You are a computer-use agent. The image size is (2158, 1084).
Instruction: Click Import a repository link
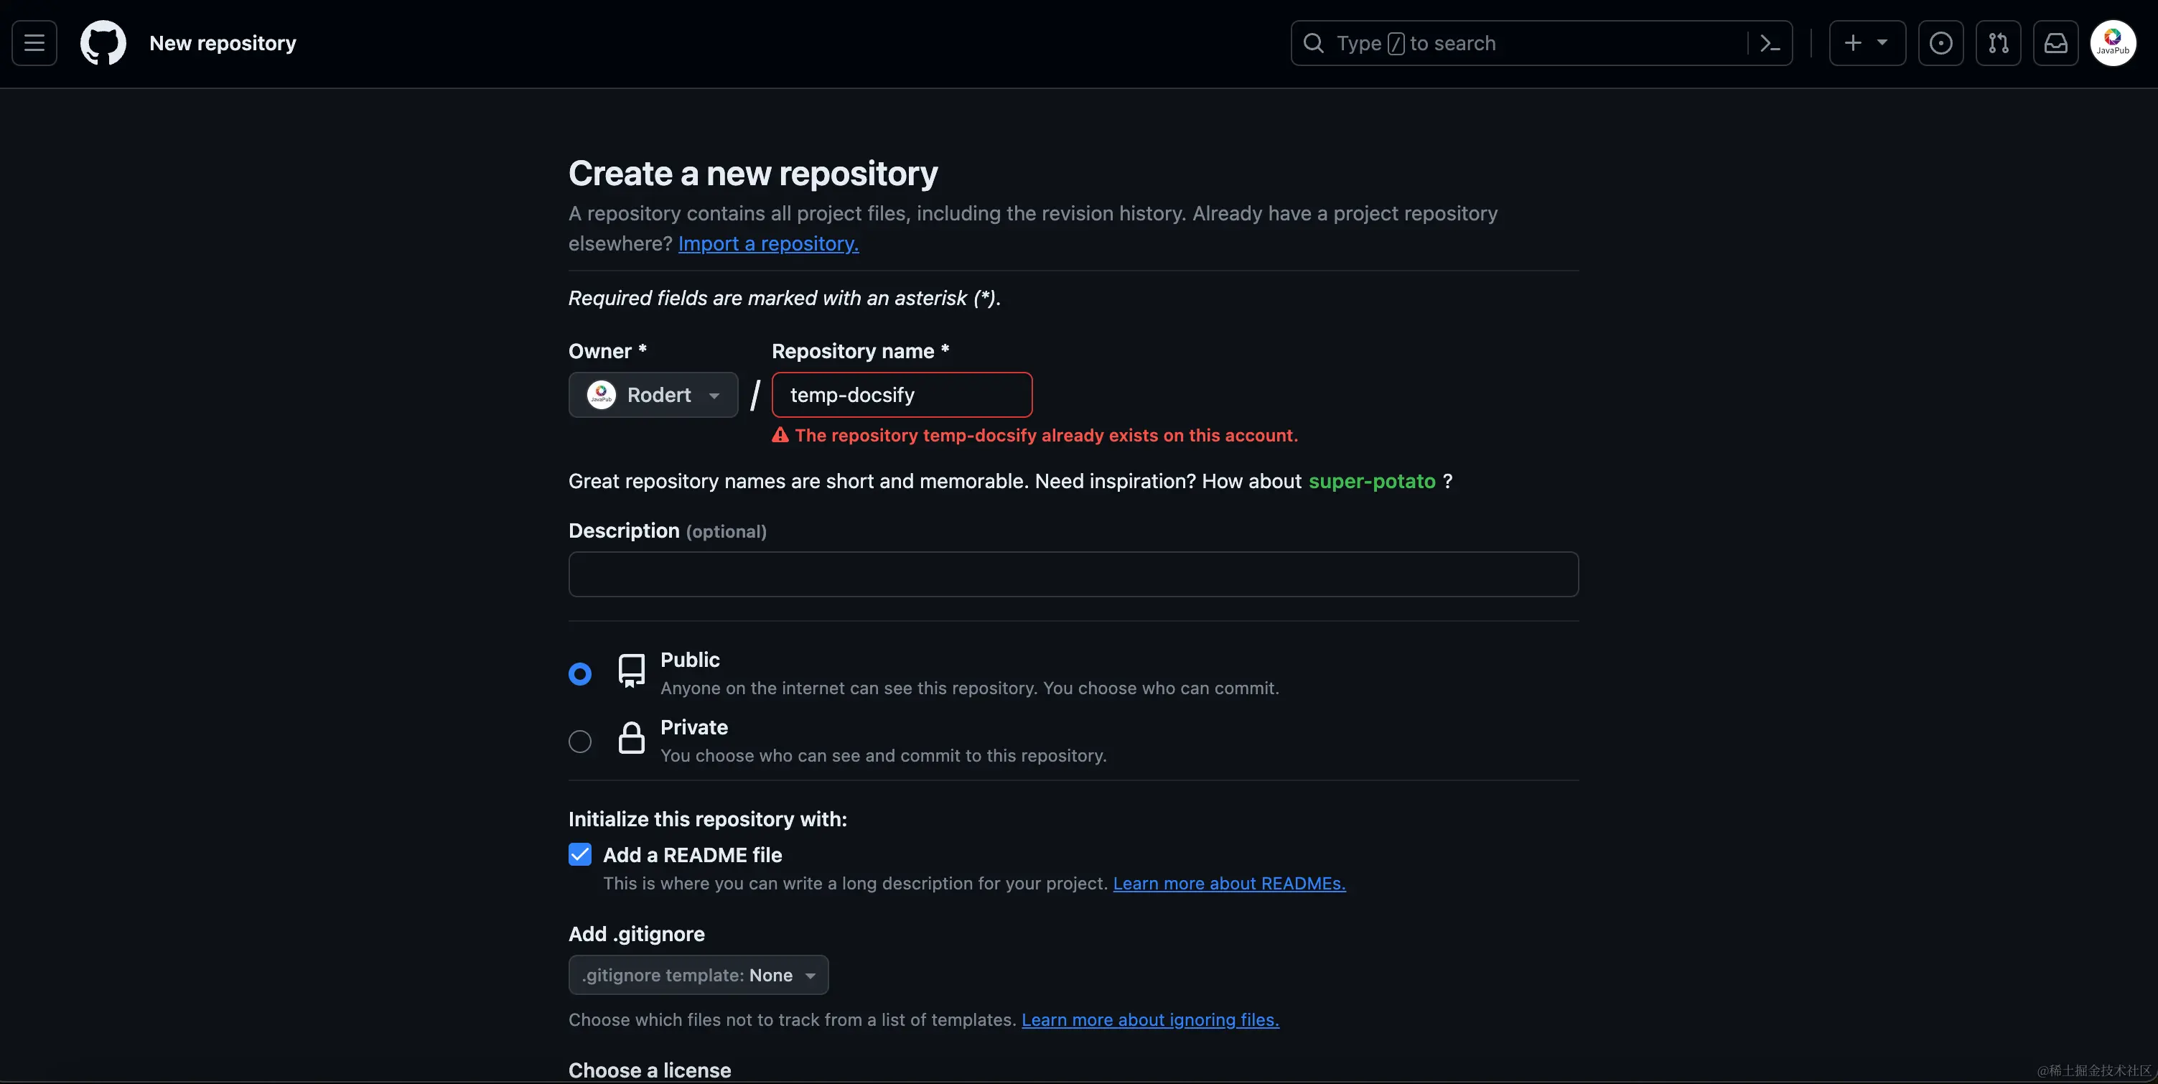pyautogui.click(x=767, y=244)
